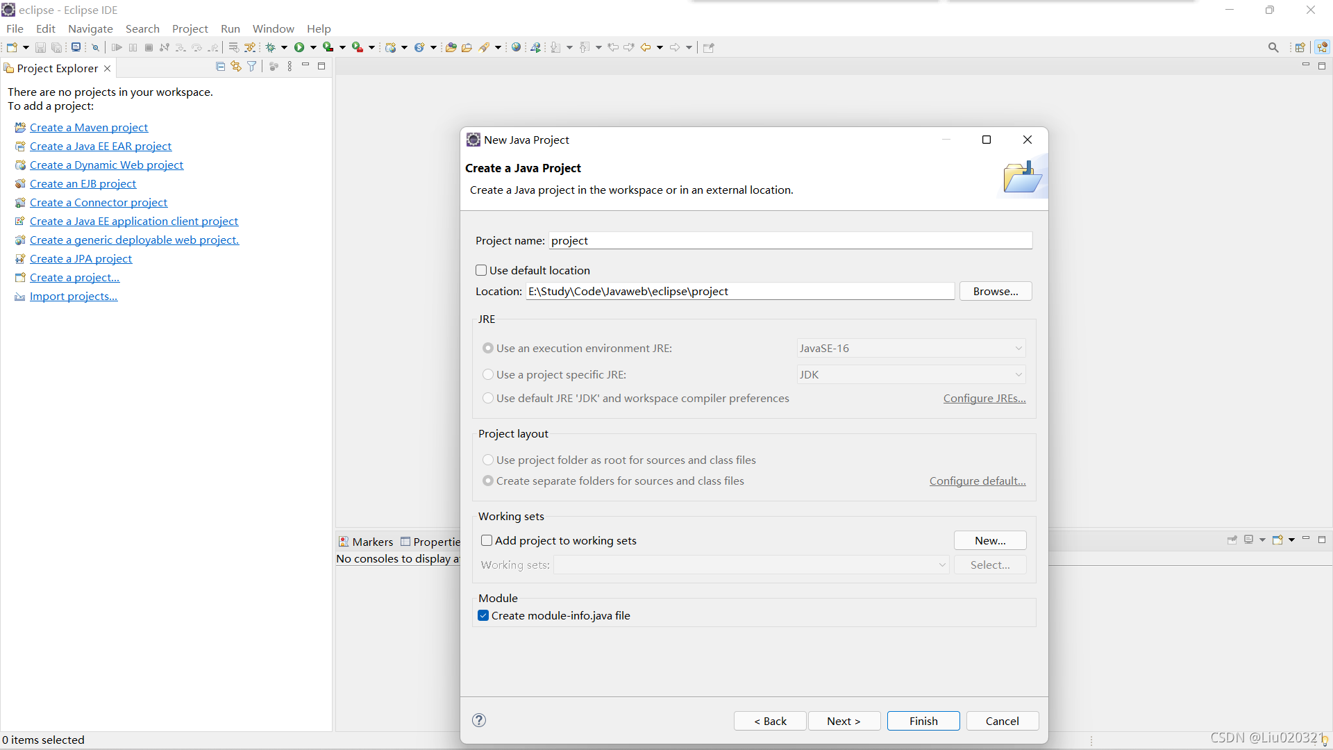Click the Debug bug icon in toolbar
Screen dimensions: 1333x750
pos(271,47)
